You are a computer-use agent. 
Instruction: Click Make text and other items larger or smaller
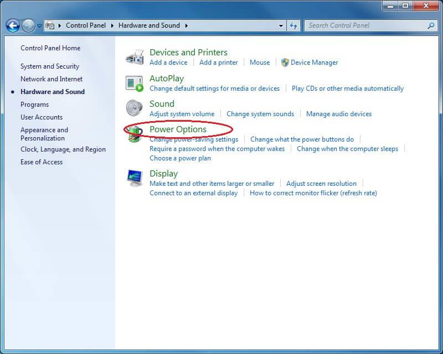click(212, 184)
